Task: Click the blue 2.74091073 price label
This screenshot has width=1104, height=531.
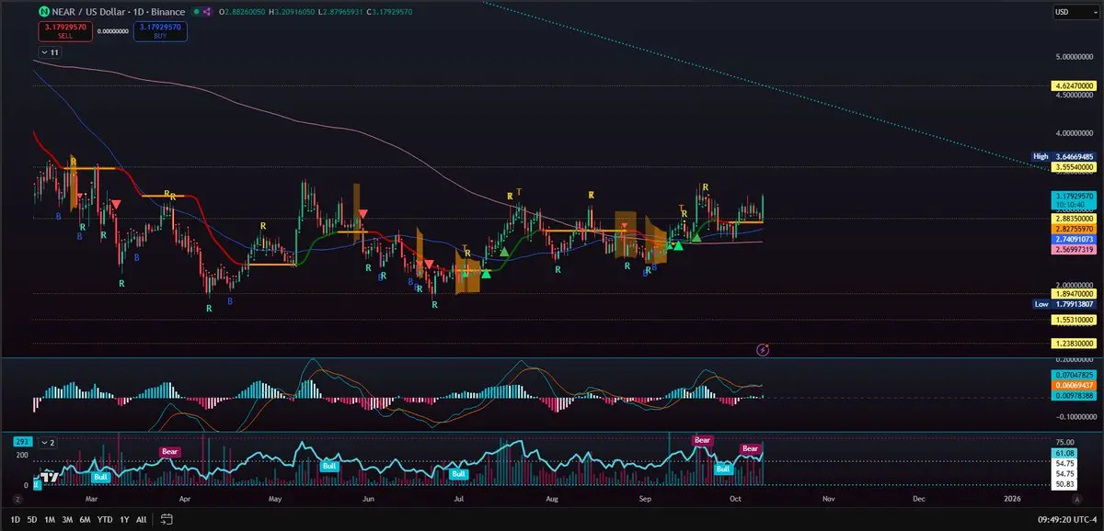Action: [1073, 238]
